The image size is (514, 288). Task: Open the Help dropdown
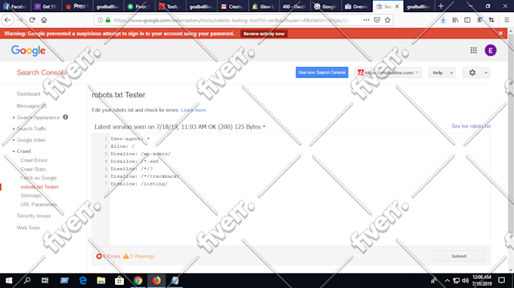point(441,72)
